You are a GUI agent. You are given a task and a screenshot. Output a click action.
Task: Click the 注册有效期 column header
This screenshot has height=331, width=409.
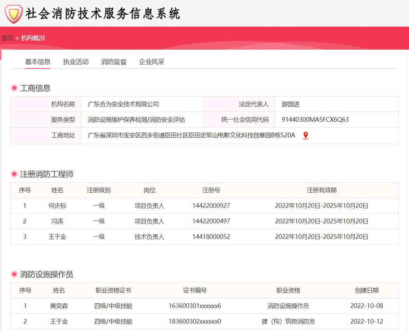click(321, 190)
